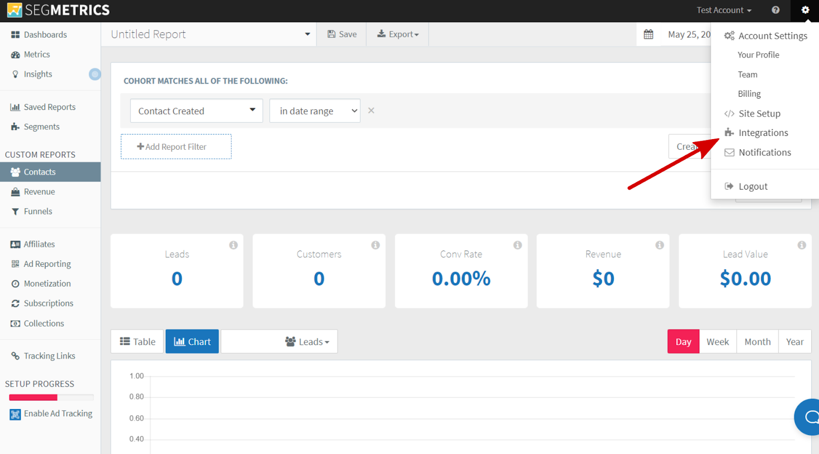
Task: Open the date range calendar icon
Action: (x=649, y=34)
